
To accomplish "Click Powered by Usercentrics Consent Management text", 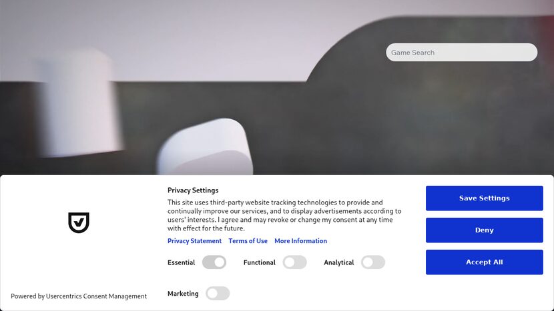I will (79, 296).
